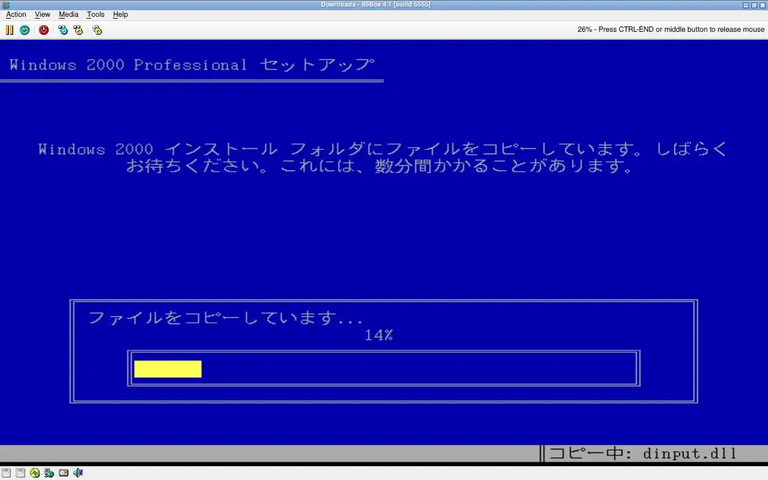Click the "Windows 2000 Professional セットアップ" heading
The width and height of the screenshot is (768, 480).
[192, 65]
